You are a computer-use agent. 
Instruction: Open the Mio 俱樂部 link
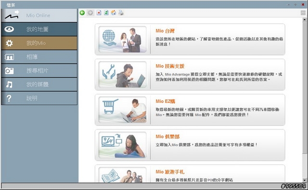(167, 137)
